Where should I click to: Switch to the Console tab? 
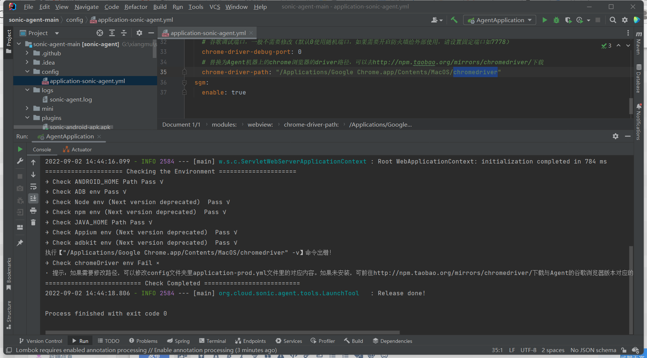[x=42, y=149]
